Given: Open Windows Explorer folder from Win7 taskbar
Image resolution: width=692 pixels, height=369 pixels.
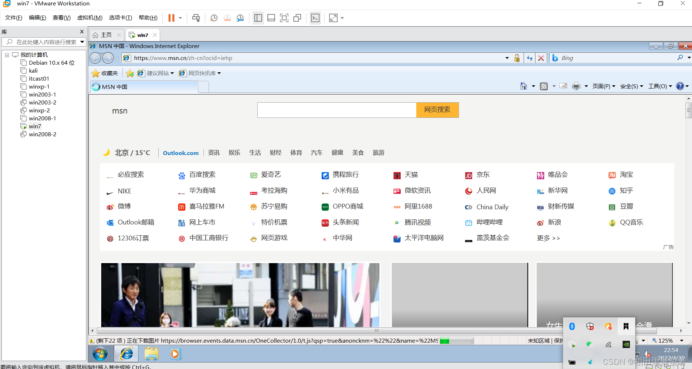Looking at the screenshot, I should coord(151,354).
